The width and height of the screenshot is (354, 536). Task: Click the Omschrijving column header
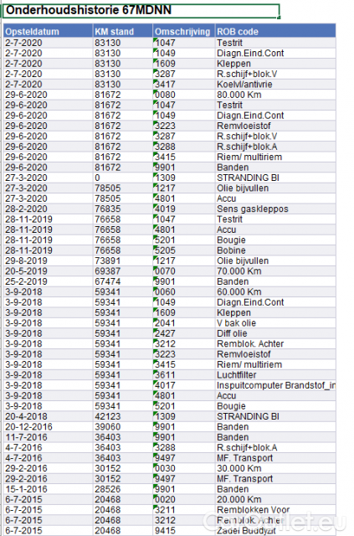point(184,32)
